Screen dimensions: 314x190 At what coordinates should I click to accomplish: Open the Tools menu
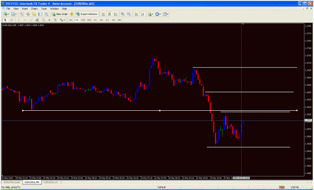(44, 9)
